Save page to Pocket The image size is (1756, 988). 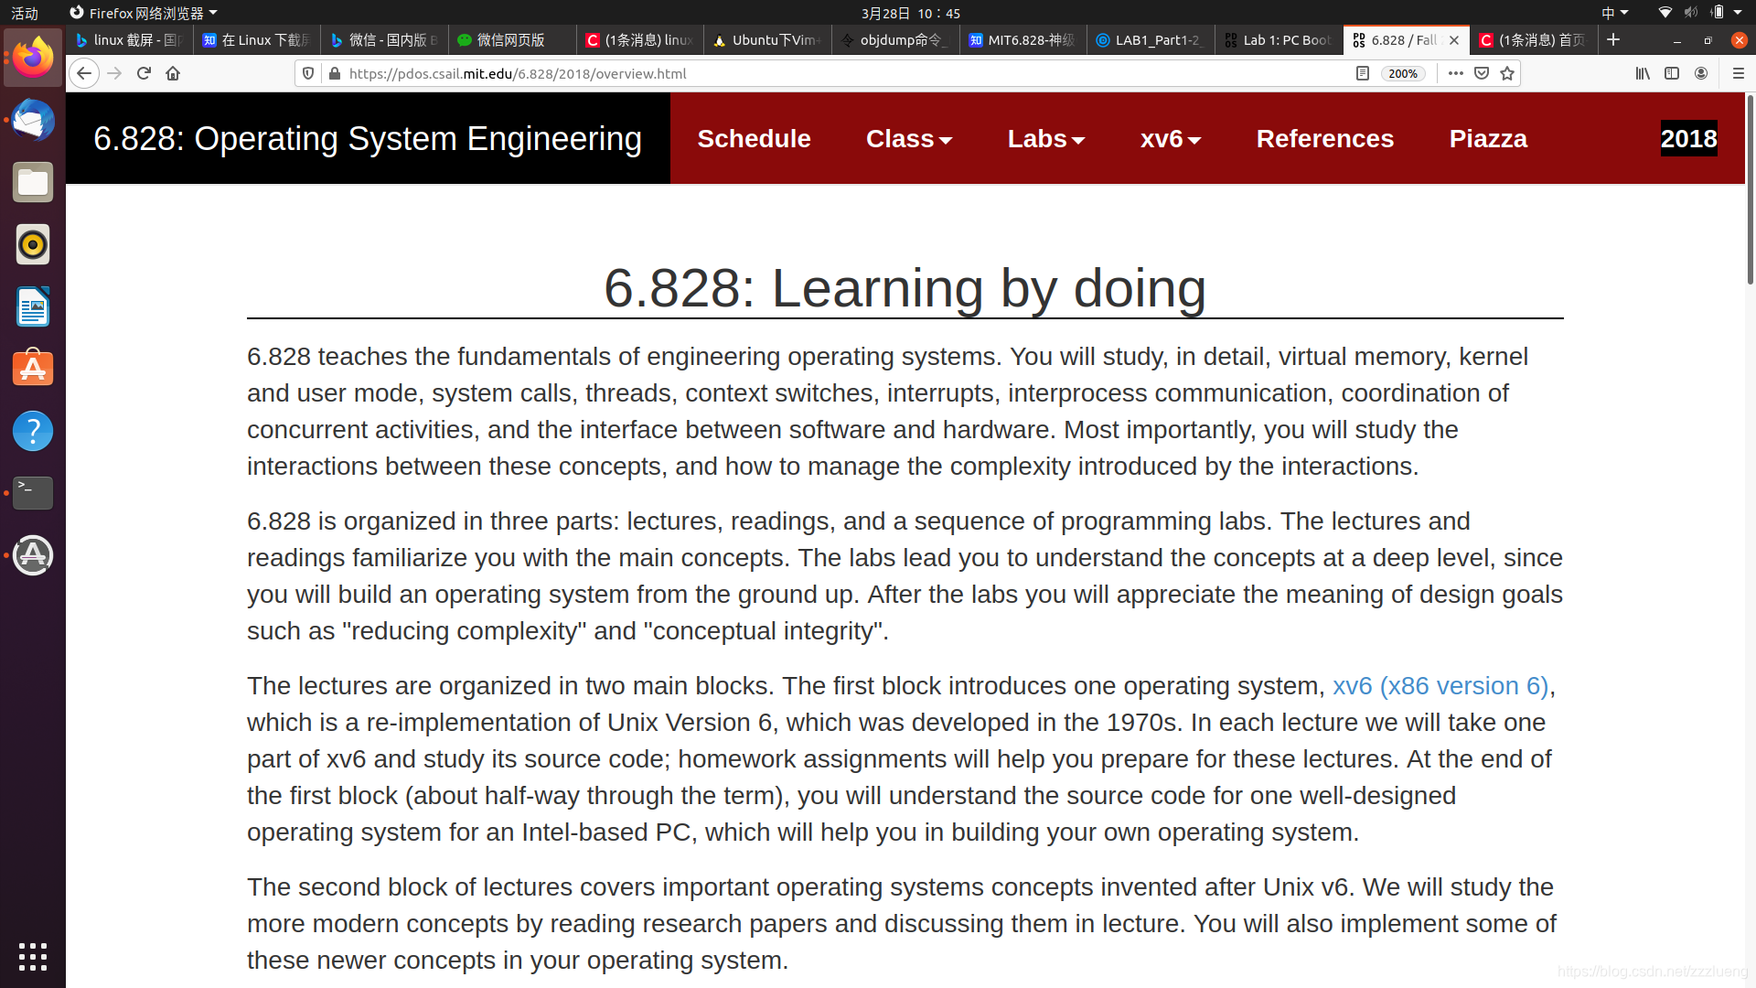(1482, 73)
